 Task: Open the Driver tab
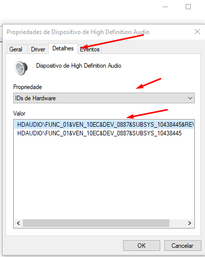coord(38,49)
